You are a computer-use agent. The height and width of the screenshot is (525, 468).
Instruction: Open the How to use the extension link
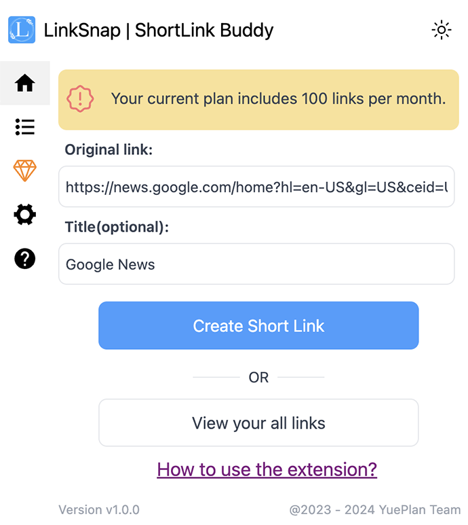[267, 469]
